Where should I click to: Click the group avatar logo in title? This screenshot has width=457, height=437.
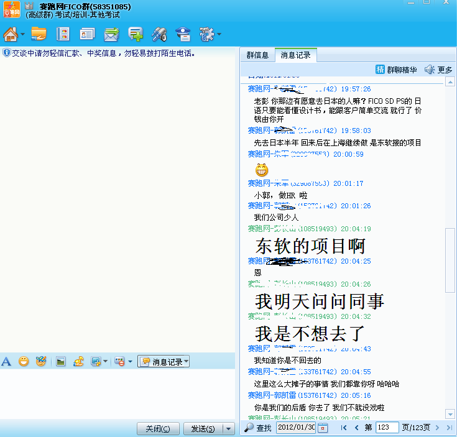coord(12,9)
